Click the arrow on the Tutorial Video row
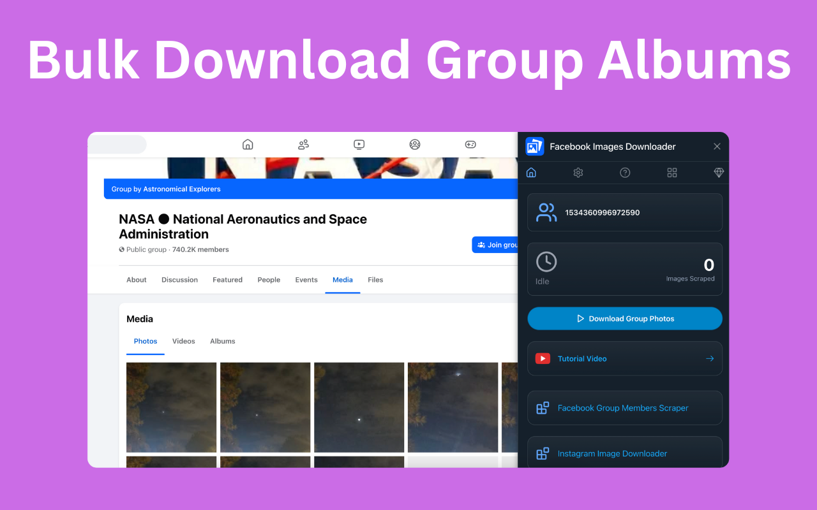Viewport: 817px width, 510px height. (710, 358)
